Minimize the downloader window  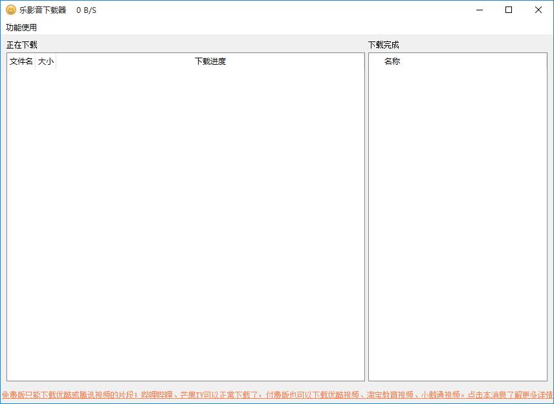click(x=480, y=10)
